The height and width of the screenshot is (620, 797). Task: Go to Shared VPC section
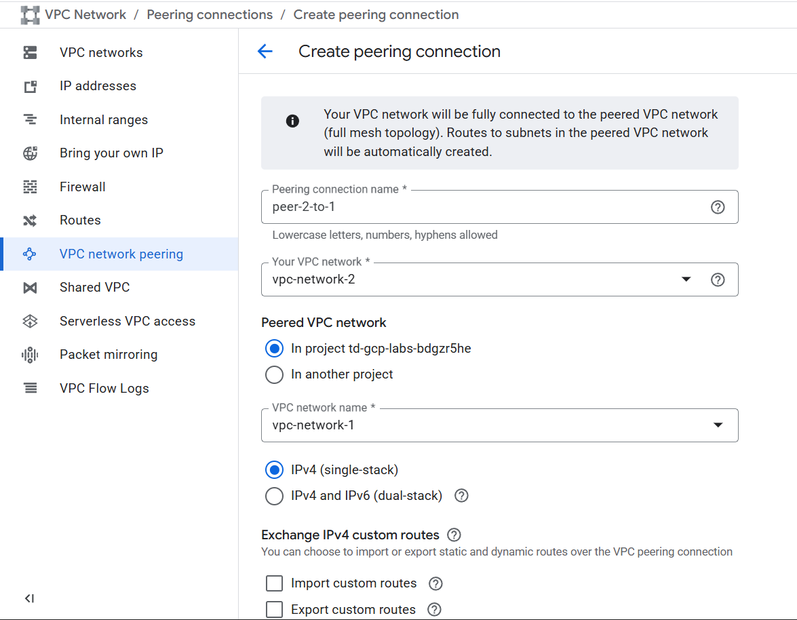(x=94, y=288)
